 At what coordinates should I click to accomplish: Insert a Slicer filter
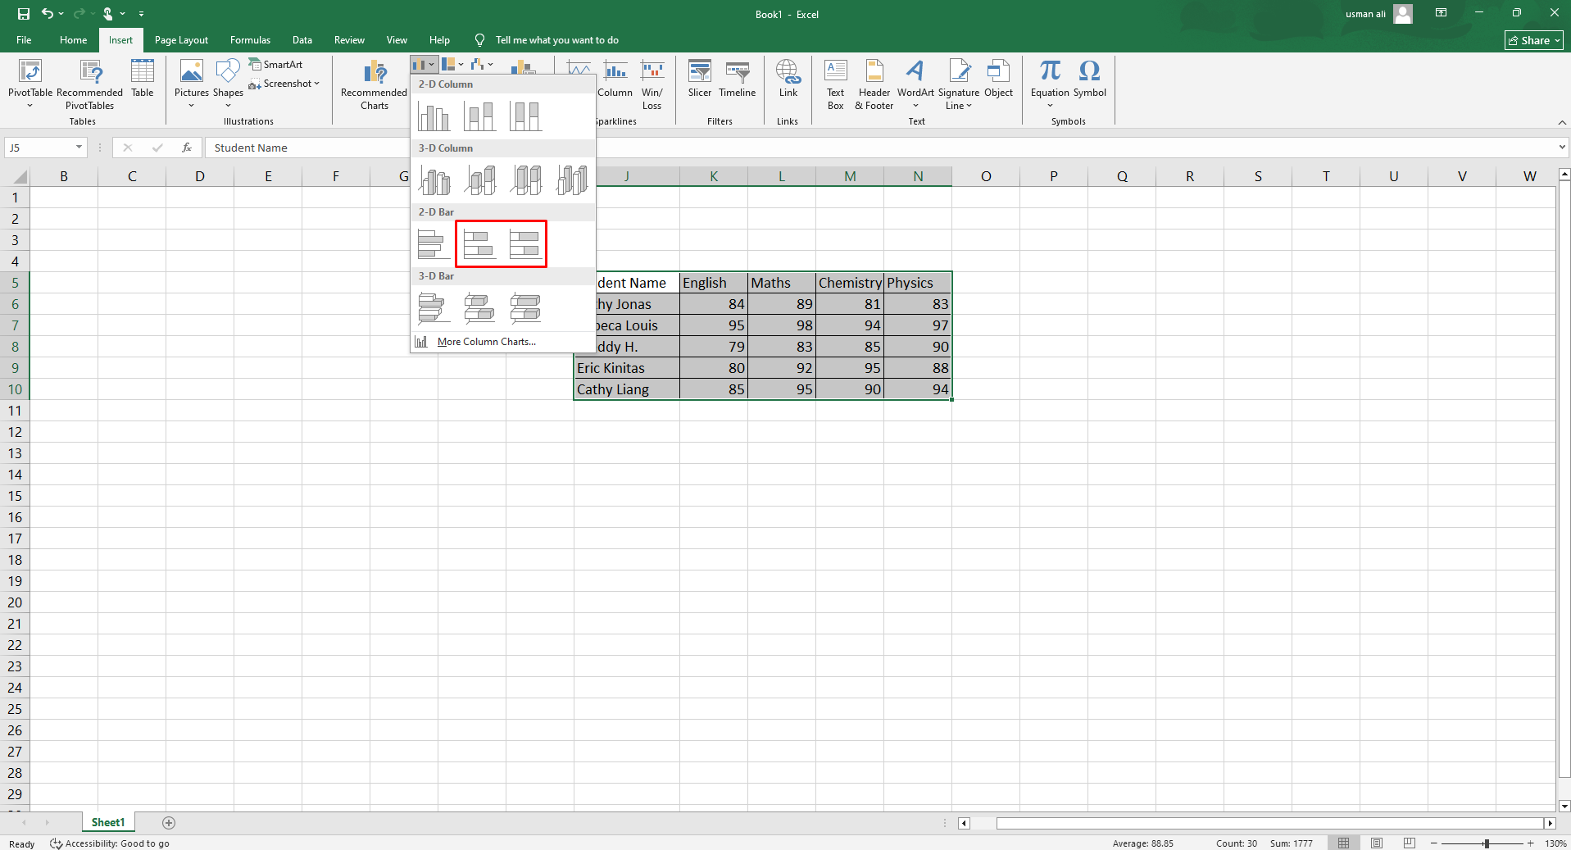pyautogui.click(x=700, y=79)
